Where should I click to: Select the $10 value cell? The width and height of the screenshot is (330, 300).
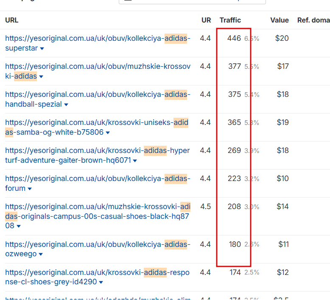tap(282, 178)
